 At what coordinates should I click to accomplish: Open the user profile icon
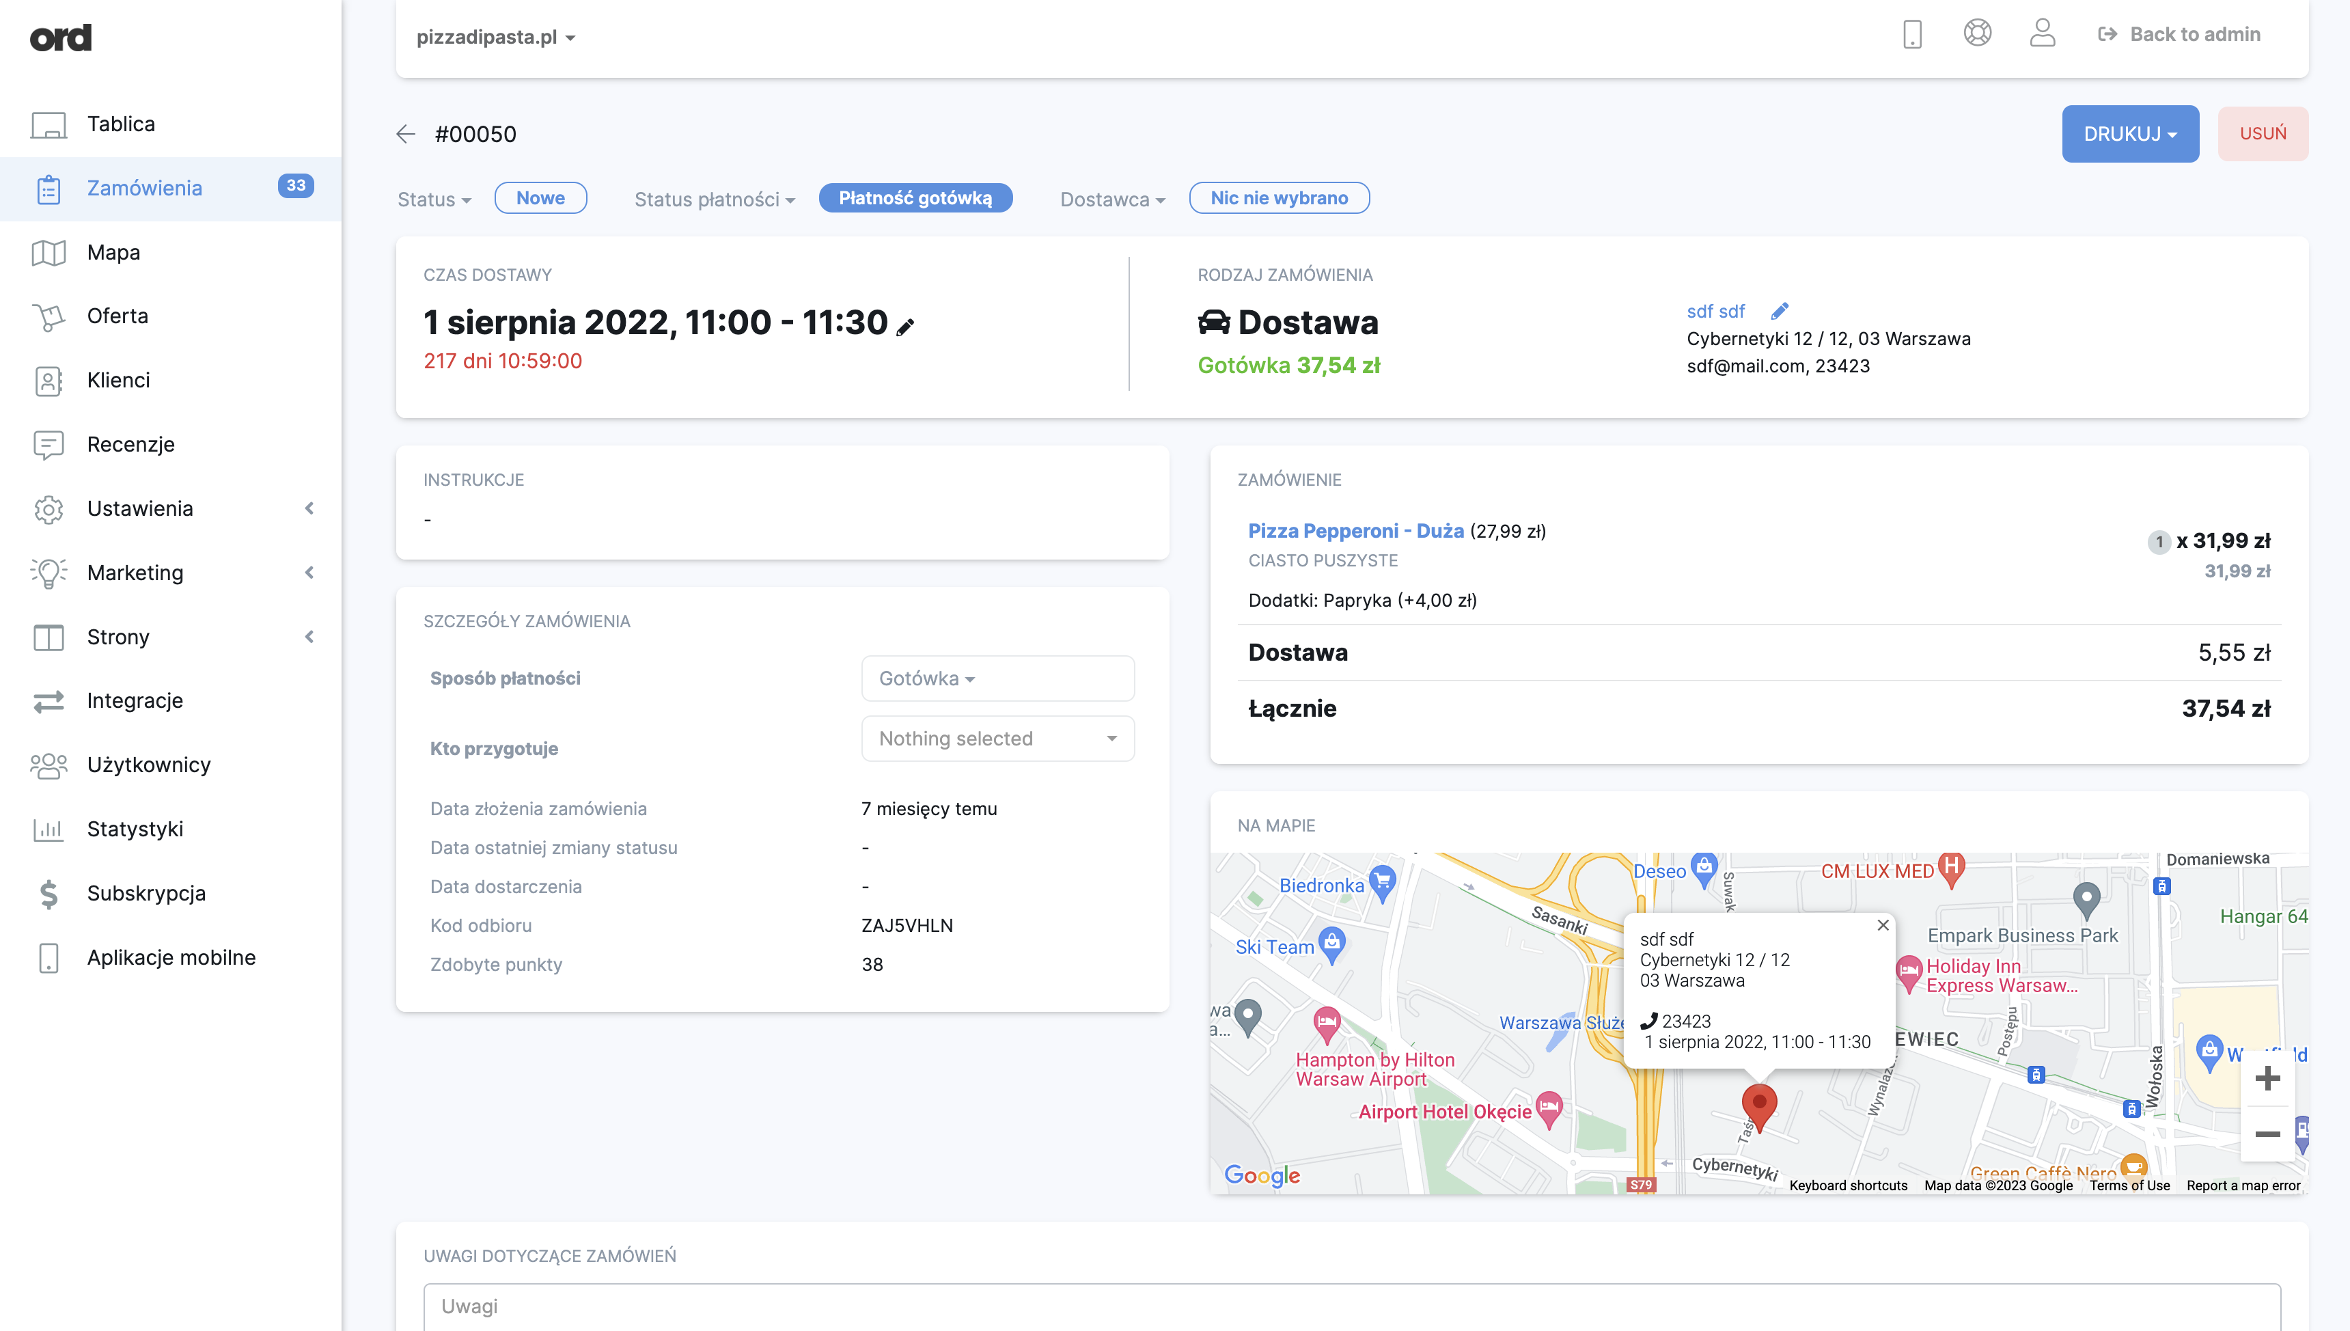click(2042, 34)
